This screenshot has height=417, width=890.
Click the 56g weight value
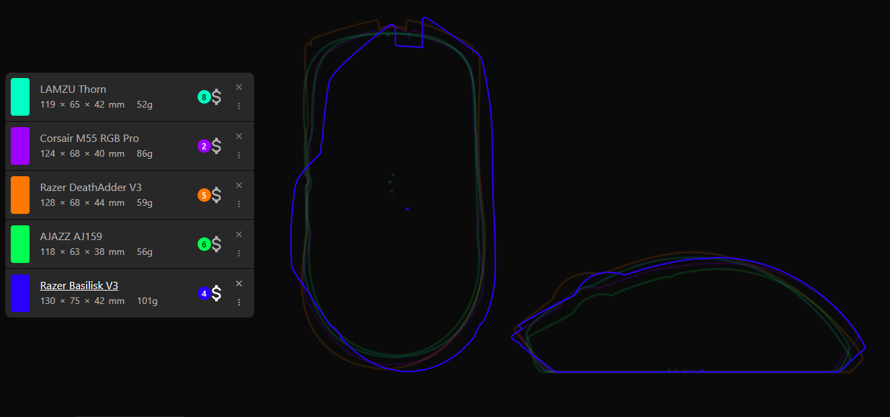coord(145,252)
